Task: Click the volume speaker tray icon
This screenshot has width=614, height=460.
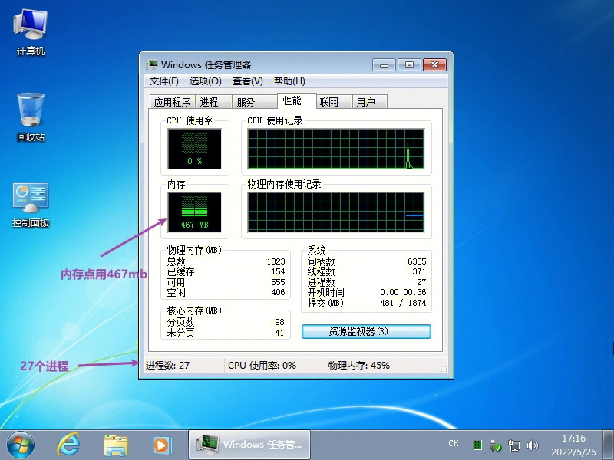Action: 532,445
